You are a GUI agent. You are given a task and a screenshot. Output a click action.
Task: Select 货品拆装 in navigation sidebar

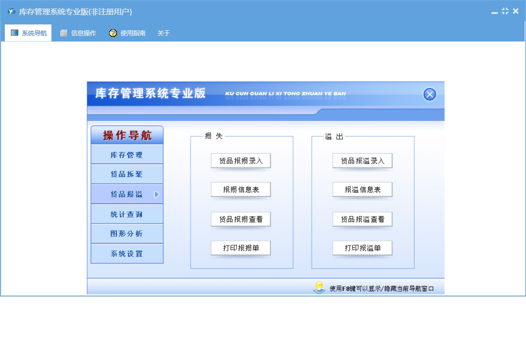(x=127, y=174)
